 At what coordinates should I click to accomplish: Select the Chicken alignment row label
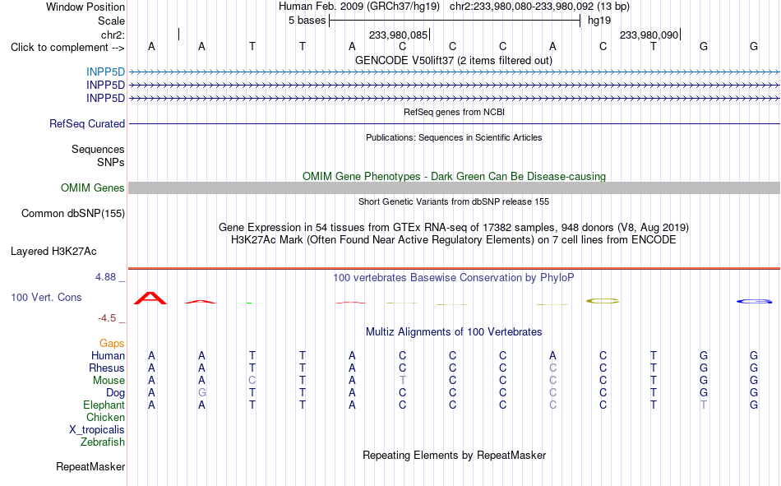click(105, 417)
